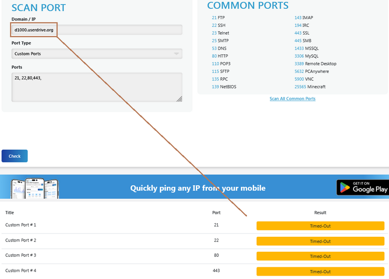The image size is (389, 279).
Task: Select port 21 FTP
Action: coord(218,17)
